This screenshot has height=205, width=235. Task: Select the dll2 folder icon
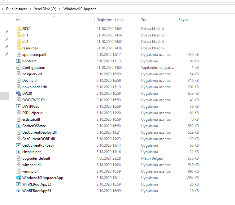pos(19,41)
